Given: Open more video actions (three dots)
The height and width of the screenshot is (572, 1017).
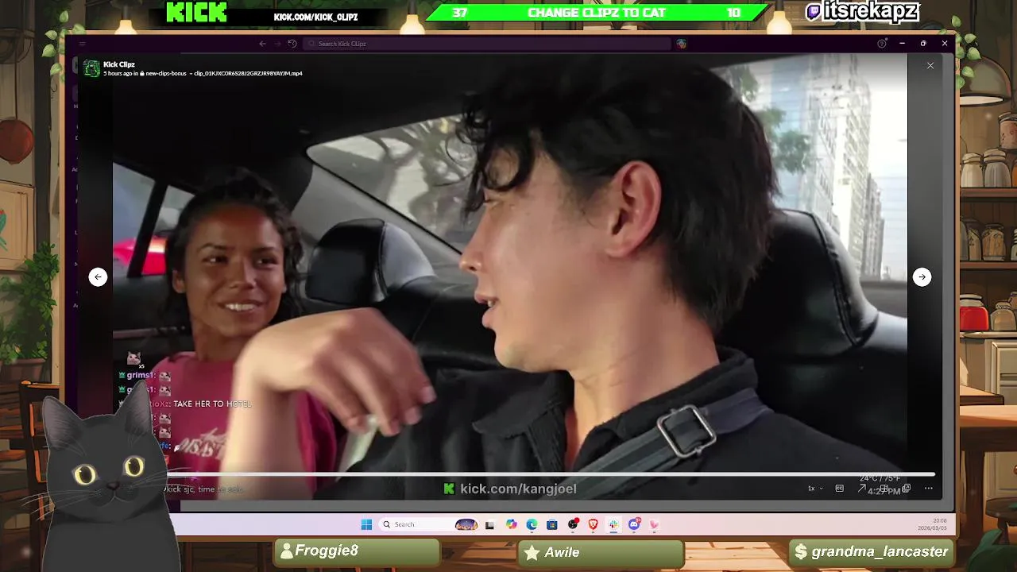Looking at the screenshot, I should [929, 489].
